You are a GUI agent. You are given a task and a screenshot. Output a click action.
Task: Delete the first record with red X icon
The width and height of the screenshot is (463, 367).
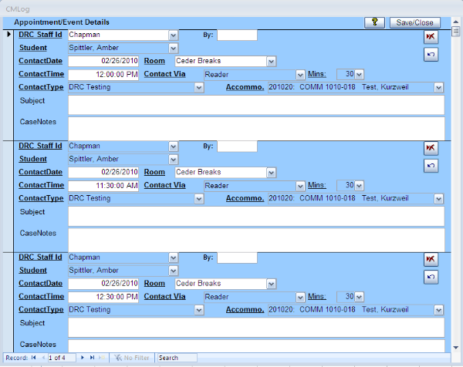pyautogui.click(x=431, y=36)
